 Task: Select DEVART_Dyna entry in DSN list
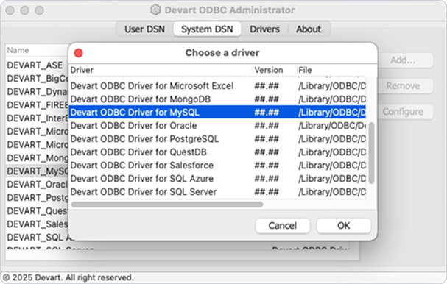[x=38, y=92]
